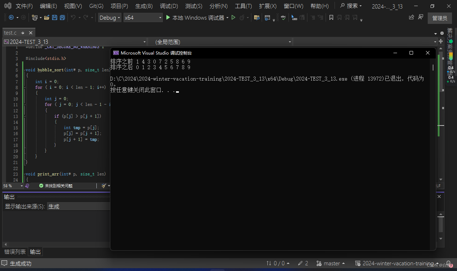Click the pin icon on test.c tab
This screenshot has width=457, height=271.
click(x=22, y=33)
